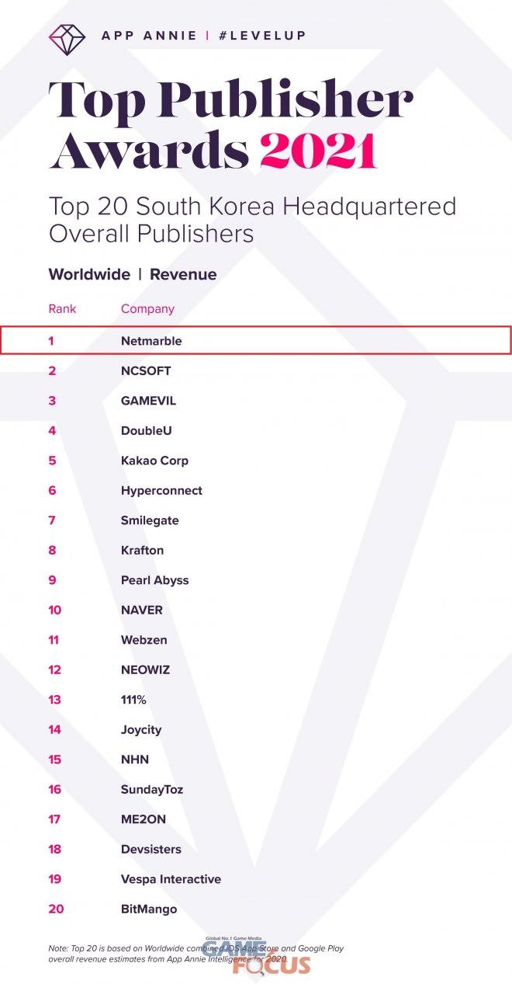Click the Rank column header
Image resolution: width=512 pixels, height=984 pixels.
tap(62, 308)
